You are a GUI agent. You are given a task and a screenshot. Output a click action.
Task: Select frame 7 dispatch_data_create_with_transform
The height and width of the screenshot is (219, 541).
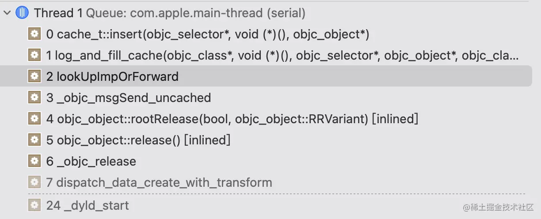pos(159,182)
